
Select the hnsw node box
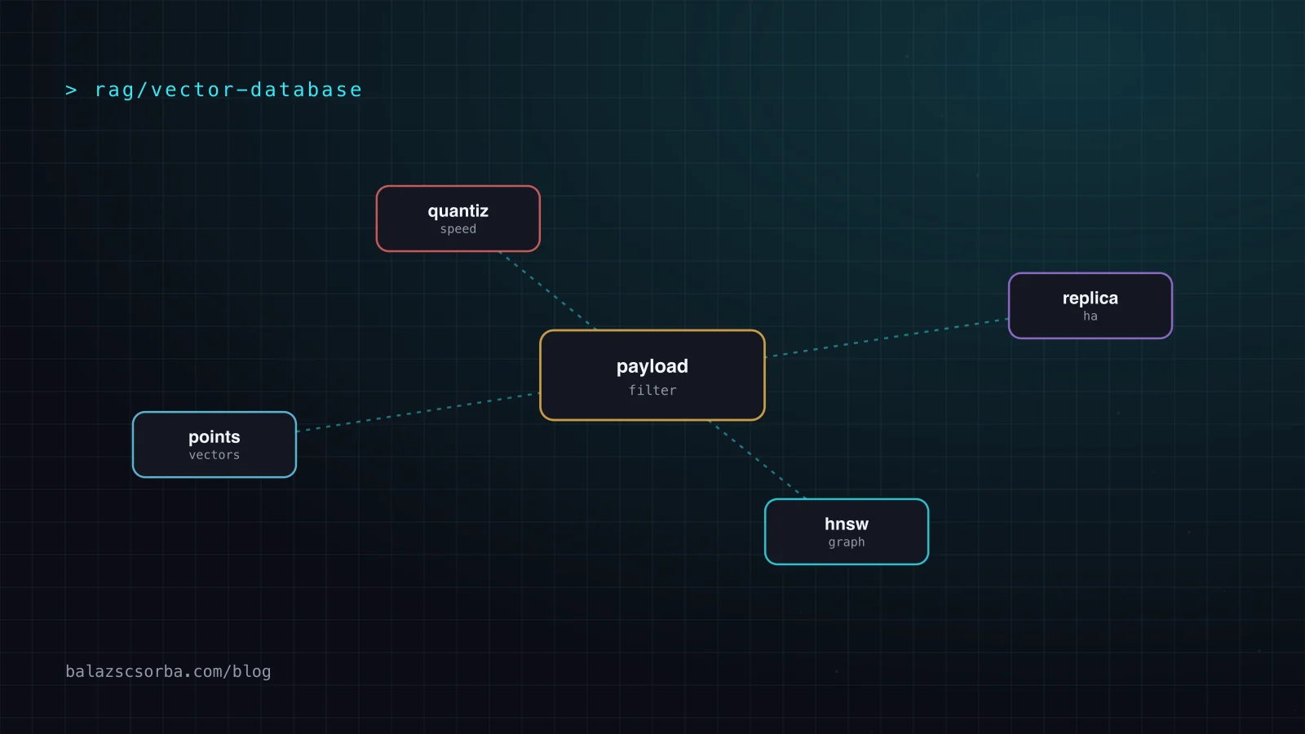[x=847, y=532]
